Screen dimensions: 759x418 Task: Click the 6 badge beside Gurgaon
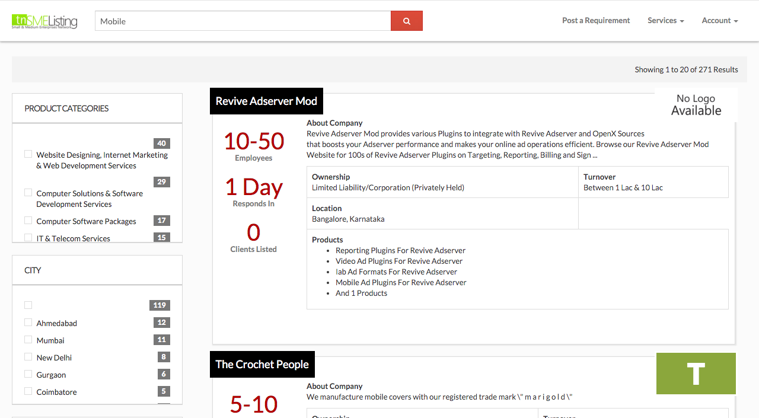coord(164,374)
